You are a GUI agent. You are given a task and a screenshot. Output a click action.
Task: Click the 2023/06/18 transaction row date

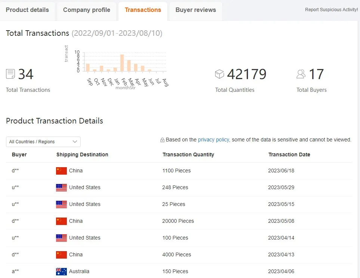pyautogui.click(x=281, y=171)
